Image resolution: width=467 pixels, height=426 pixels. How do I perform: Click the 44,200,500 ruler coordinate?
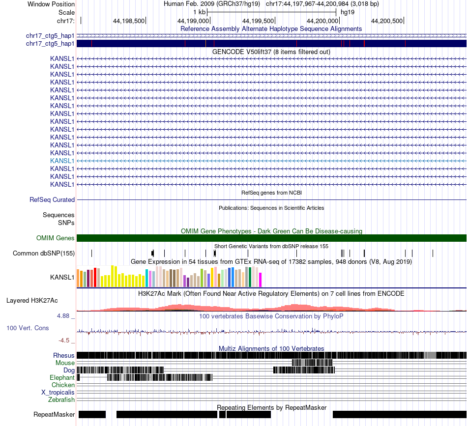click(386, 21)
